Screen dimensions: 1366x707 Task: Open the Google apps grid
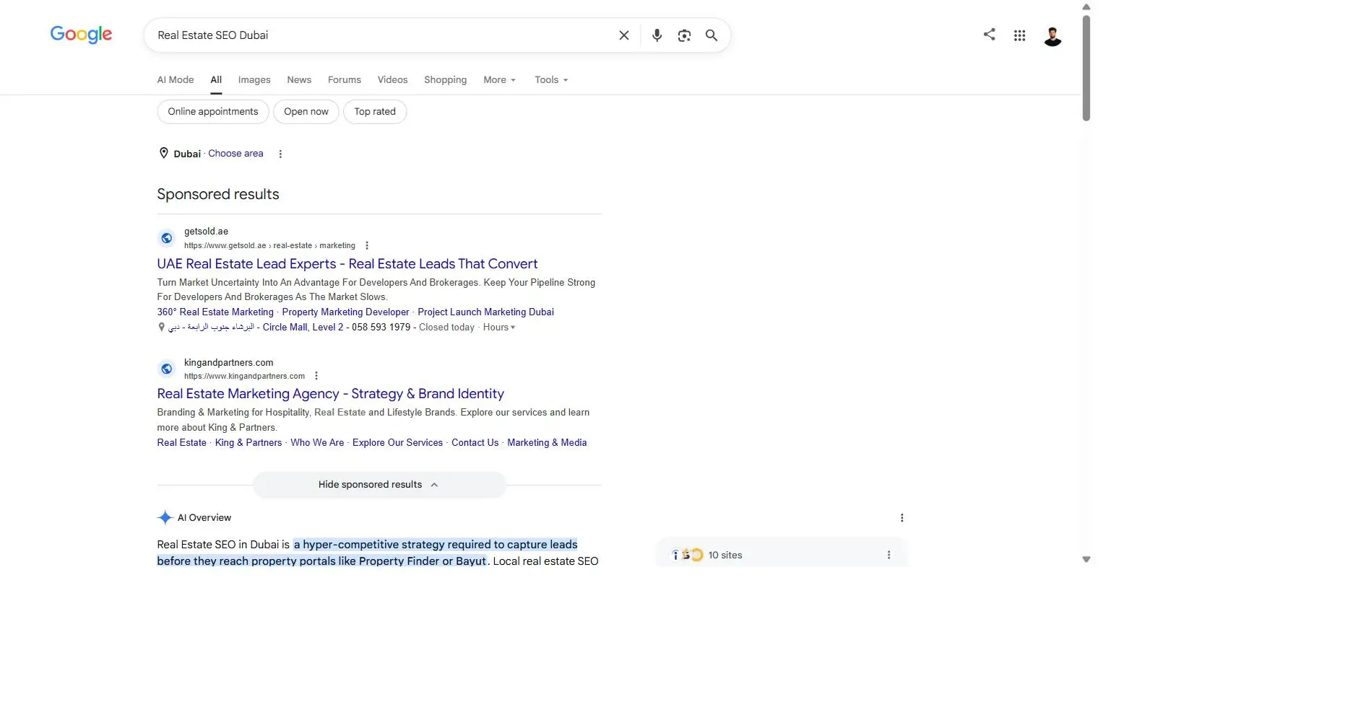[x=1019, y=35]
